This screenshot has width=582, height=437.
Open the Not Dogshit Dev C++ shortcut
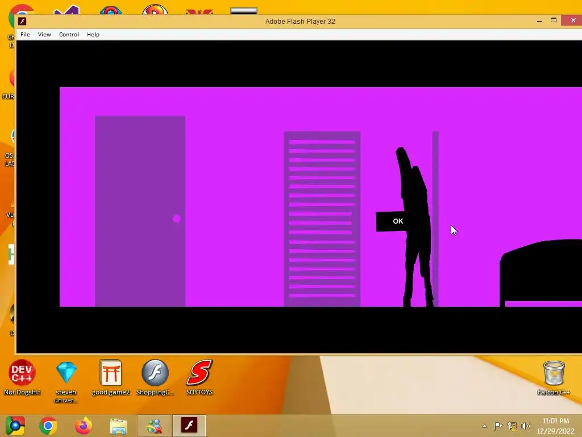pyautogui.click(x=22, y=377)
